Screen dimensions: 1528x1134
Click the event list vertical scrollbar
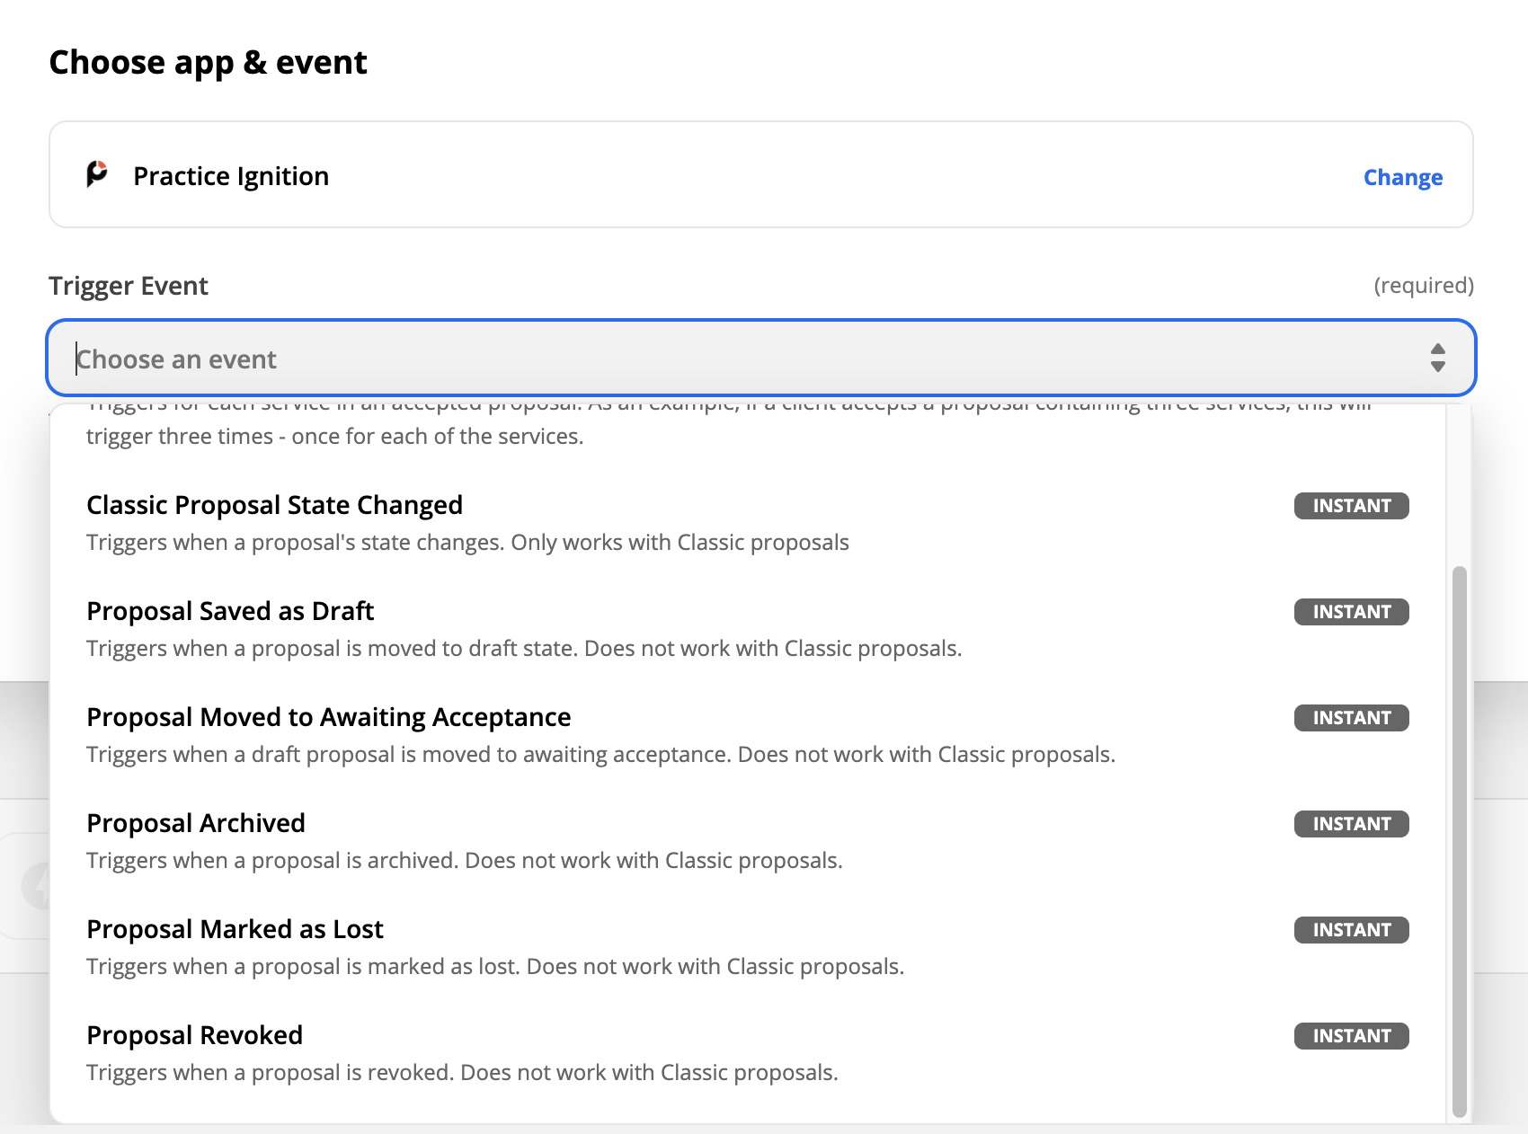pos(1459,840)
